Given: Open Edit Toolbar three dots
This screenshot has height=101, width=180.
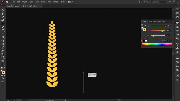Looking at the screenshot, I should point(3,86).
